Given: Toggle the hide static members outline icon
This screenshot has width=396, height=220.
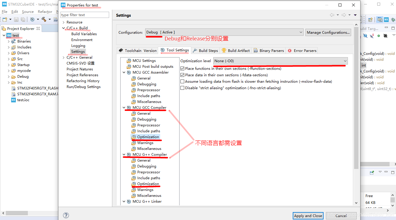Looking at the screenshot, I should (x=372, y=36).
